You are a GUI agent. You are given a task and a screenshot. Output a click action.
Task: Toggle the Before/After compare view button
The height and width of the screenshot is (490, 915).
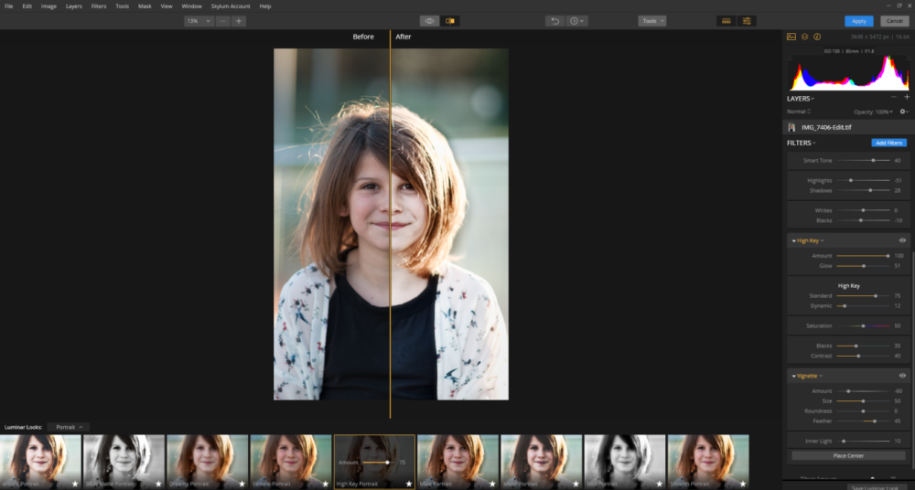tap(450, 21)
